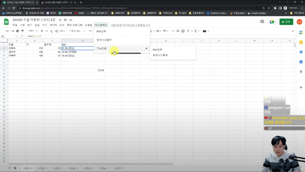
Task: Open the 시트1 tab menu arrow
Action: click(x=32, y=168)
